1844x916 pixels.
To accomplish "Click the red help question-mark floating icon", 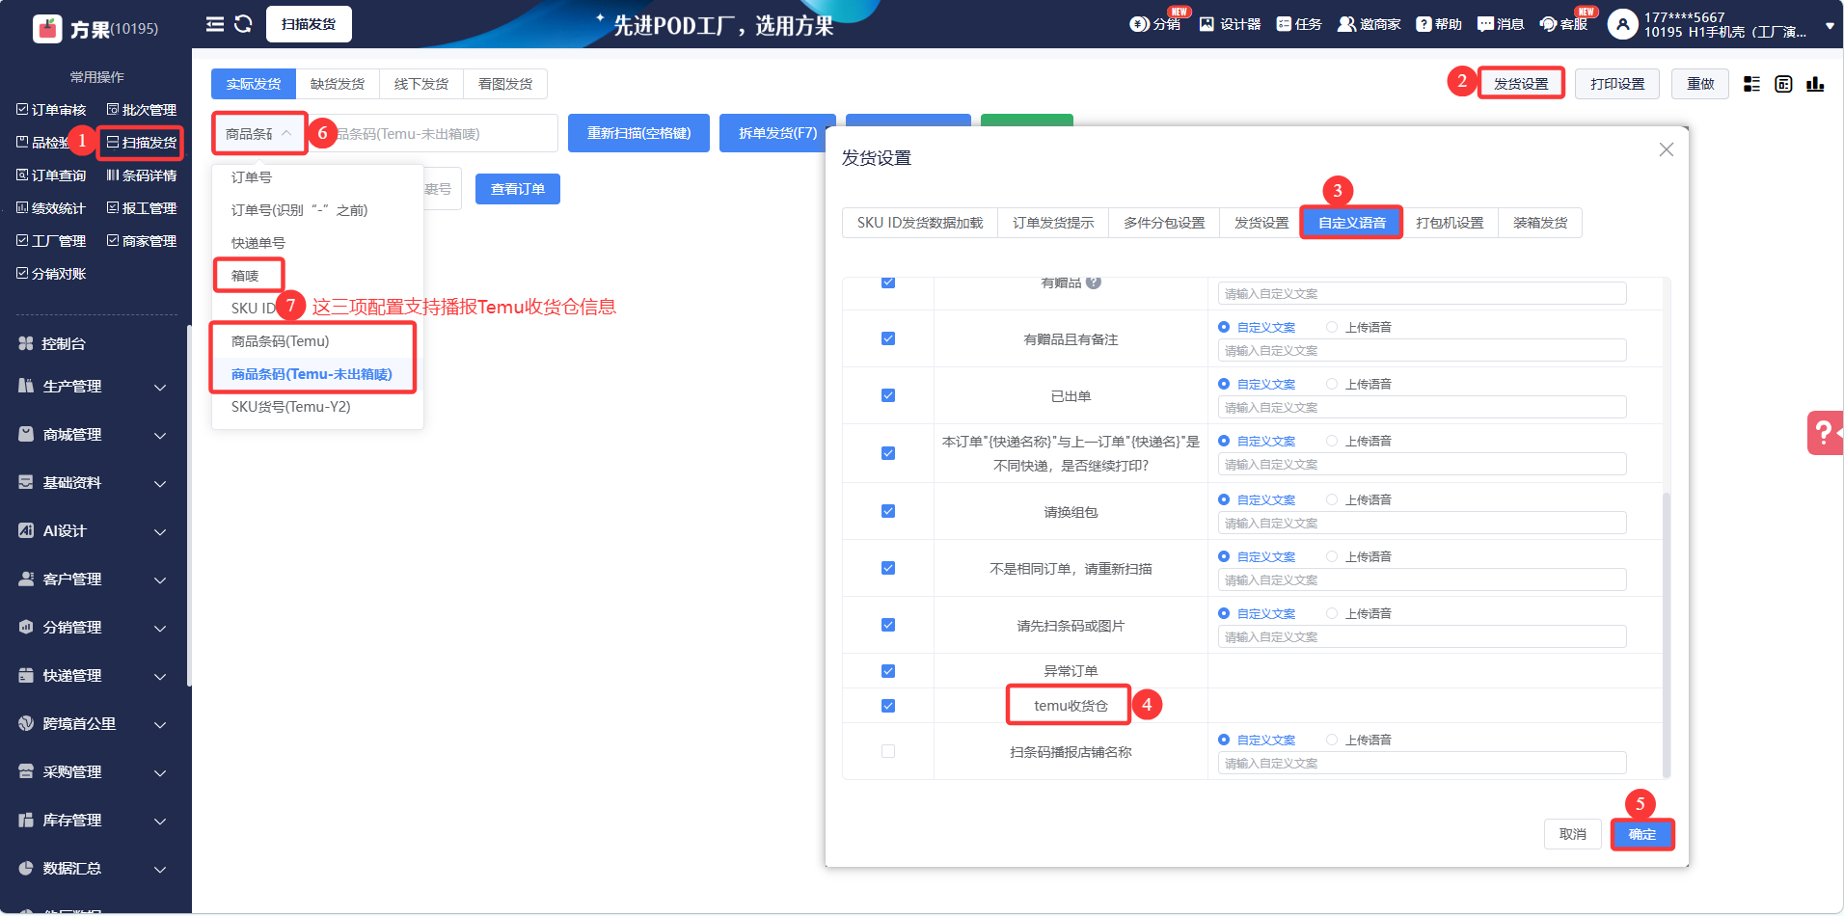I will 1824,433.
